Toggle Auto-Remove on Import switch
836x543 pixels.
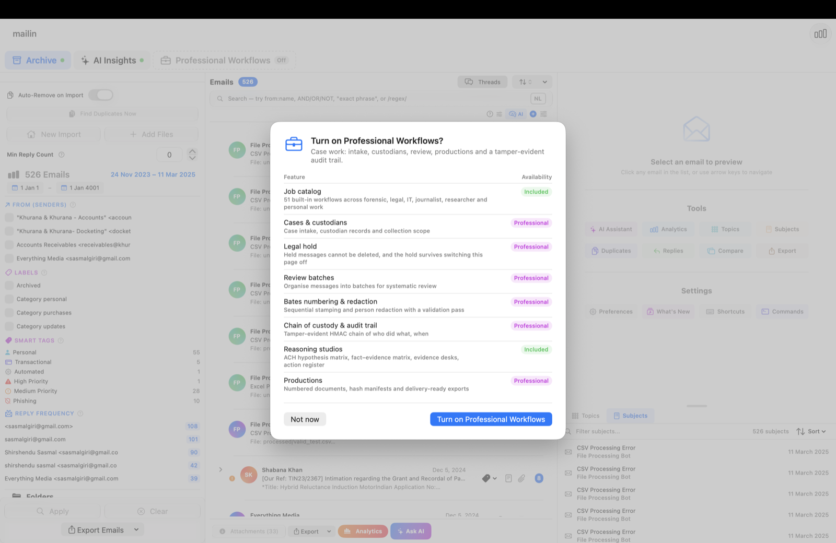click(x=101, y=95)
